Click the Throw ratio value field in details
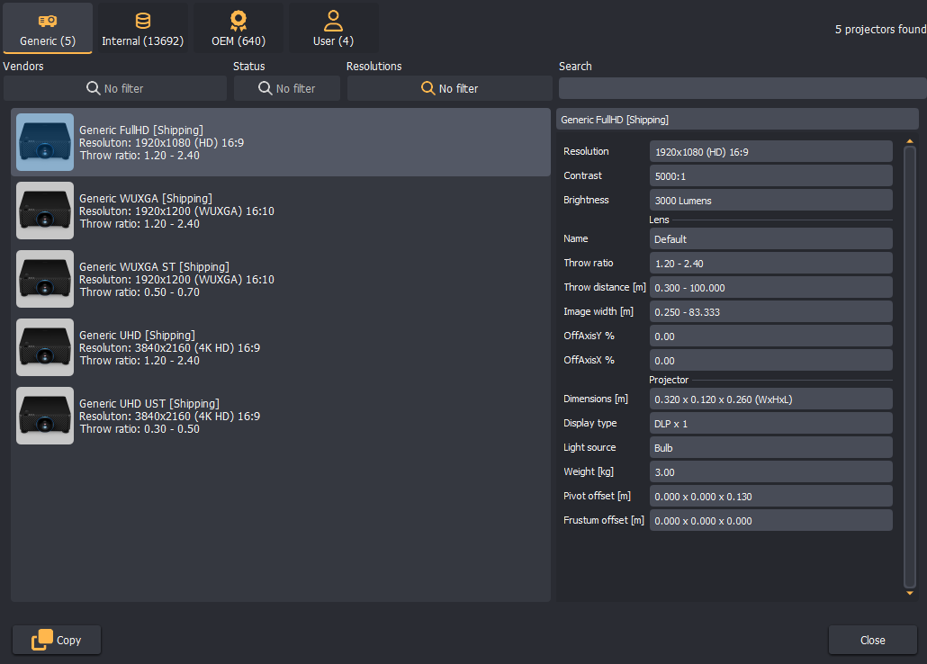 point(771,263)
